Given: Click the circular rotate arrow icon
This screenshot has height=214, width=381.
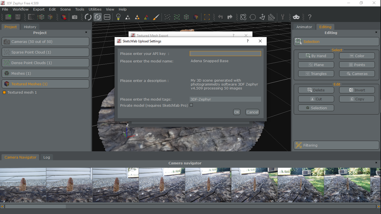Looking at the screenshot, I should point(253,17).
